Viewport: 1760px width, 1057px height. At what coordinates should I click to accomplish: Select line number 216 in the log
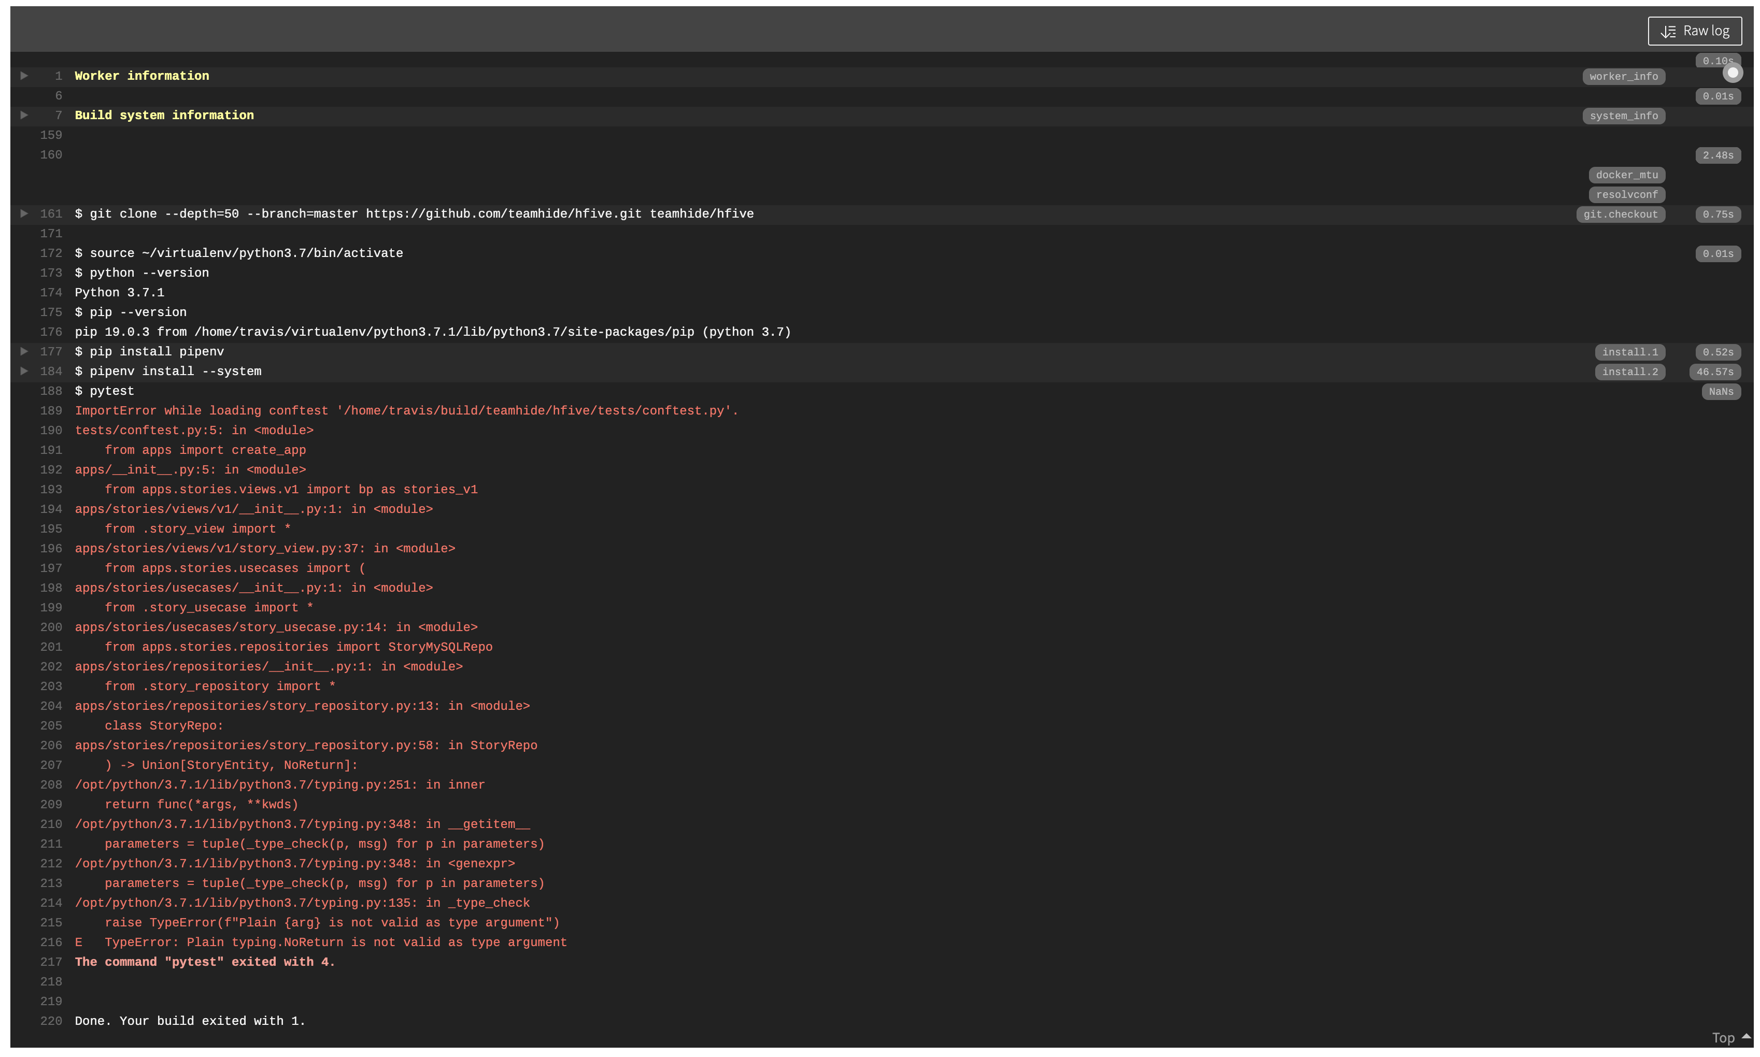[x=51, y=942]
